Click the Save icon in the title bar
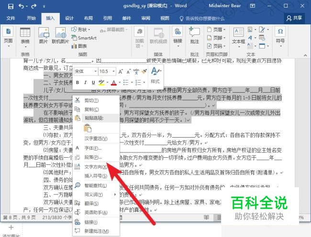The width and height of the screenshot is (311, 237). tap(11, 6)
